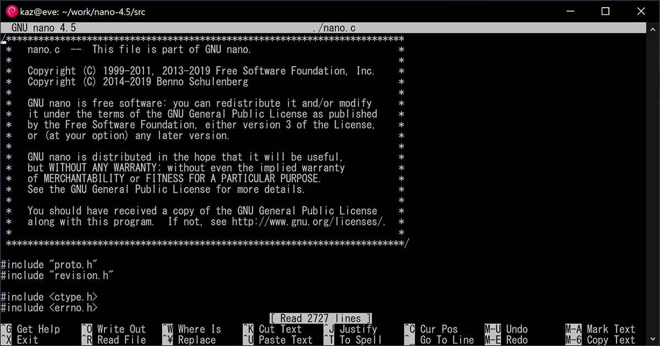Click the M-U Undo shortcut
This screenshot has width=660, height=346.
[x=507, y=329]
